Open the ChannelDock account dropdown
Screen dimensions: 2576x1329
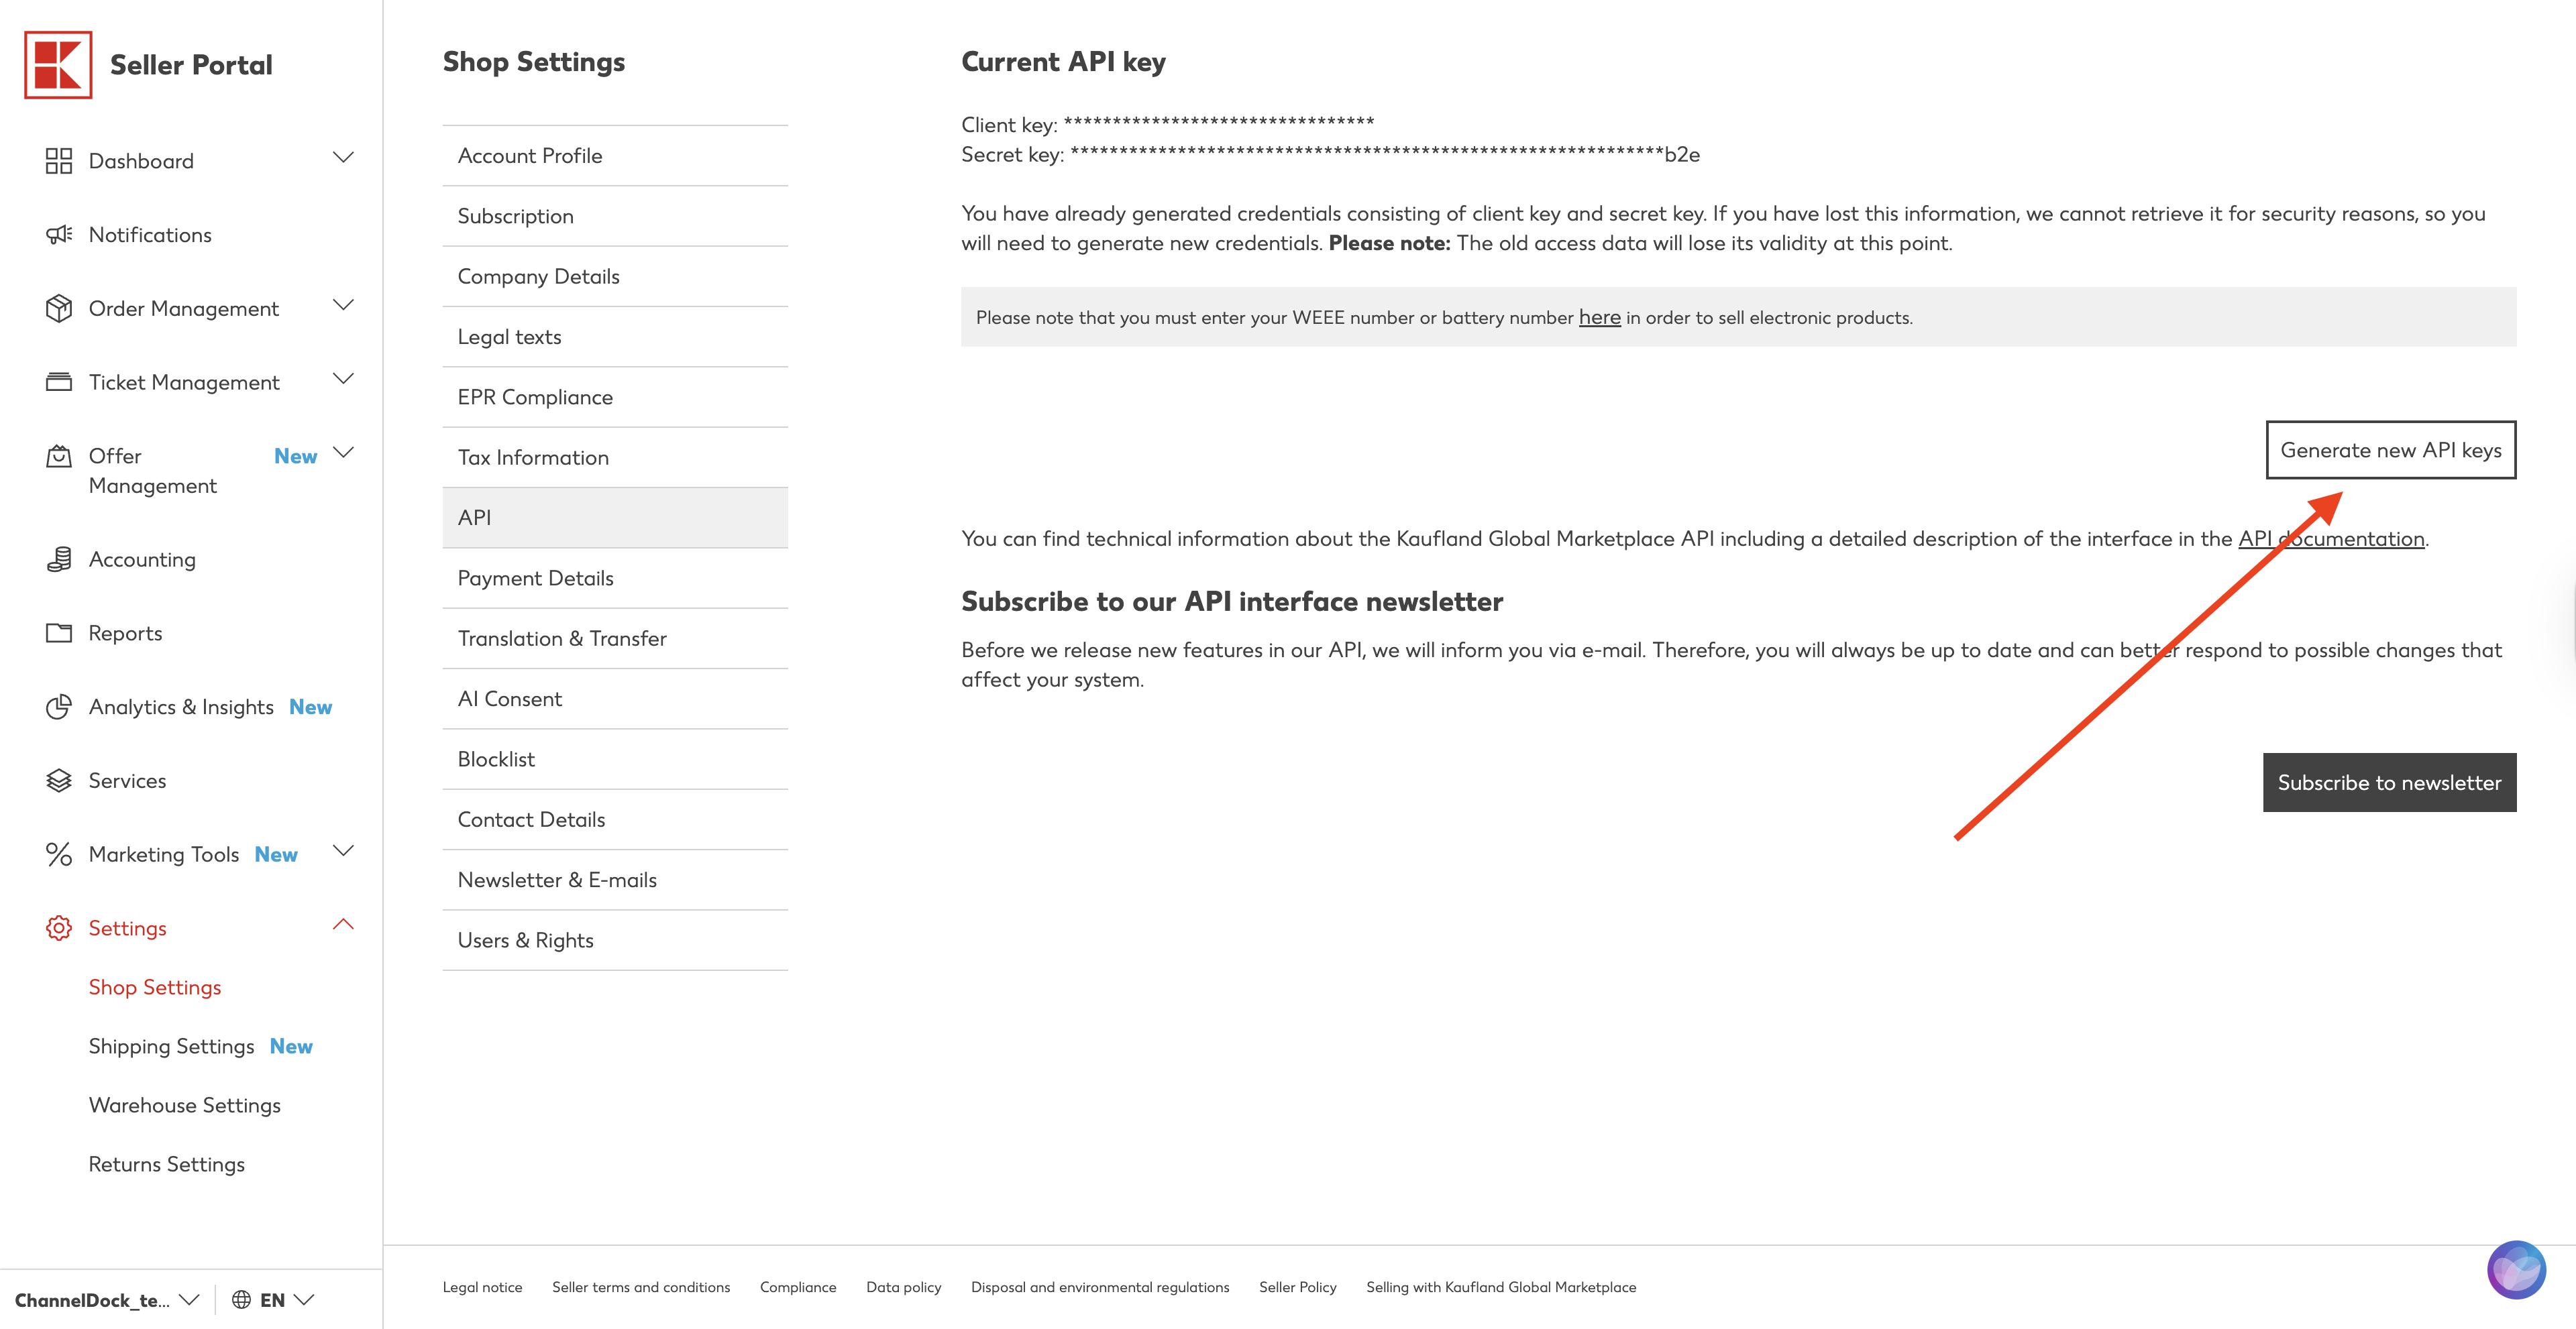pyautogui.click(x=107, y=1300)
